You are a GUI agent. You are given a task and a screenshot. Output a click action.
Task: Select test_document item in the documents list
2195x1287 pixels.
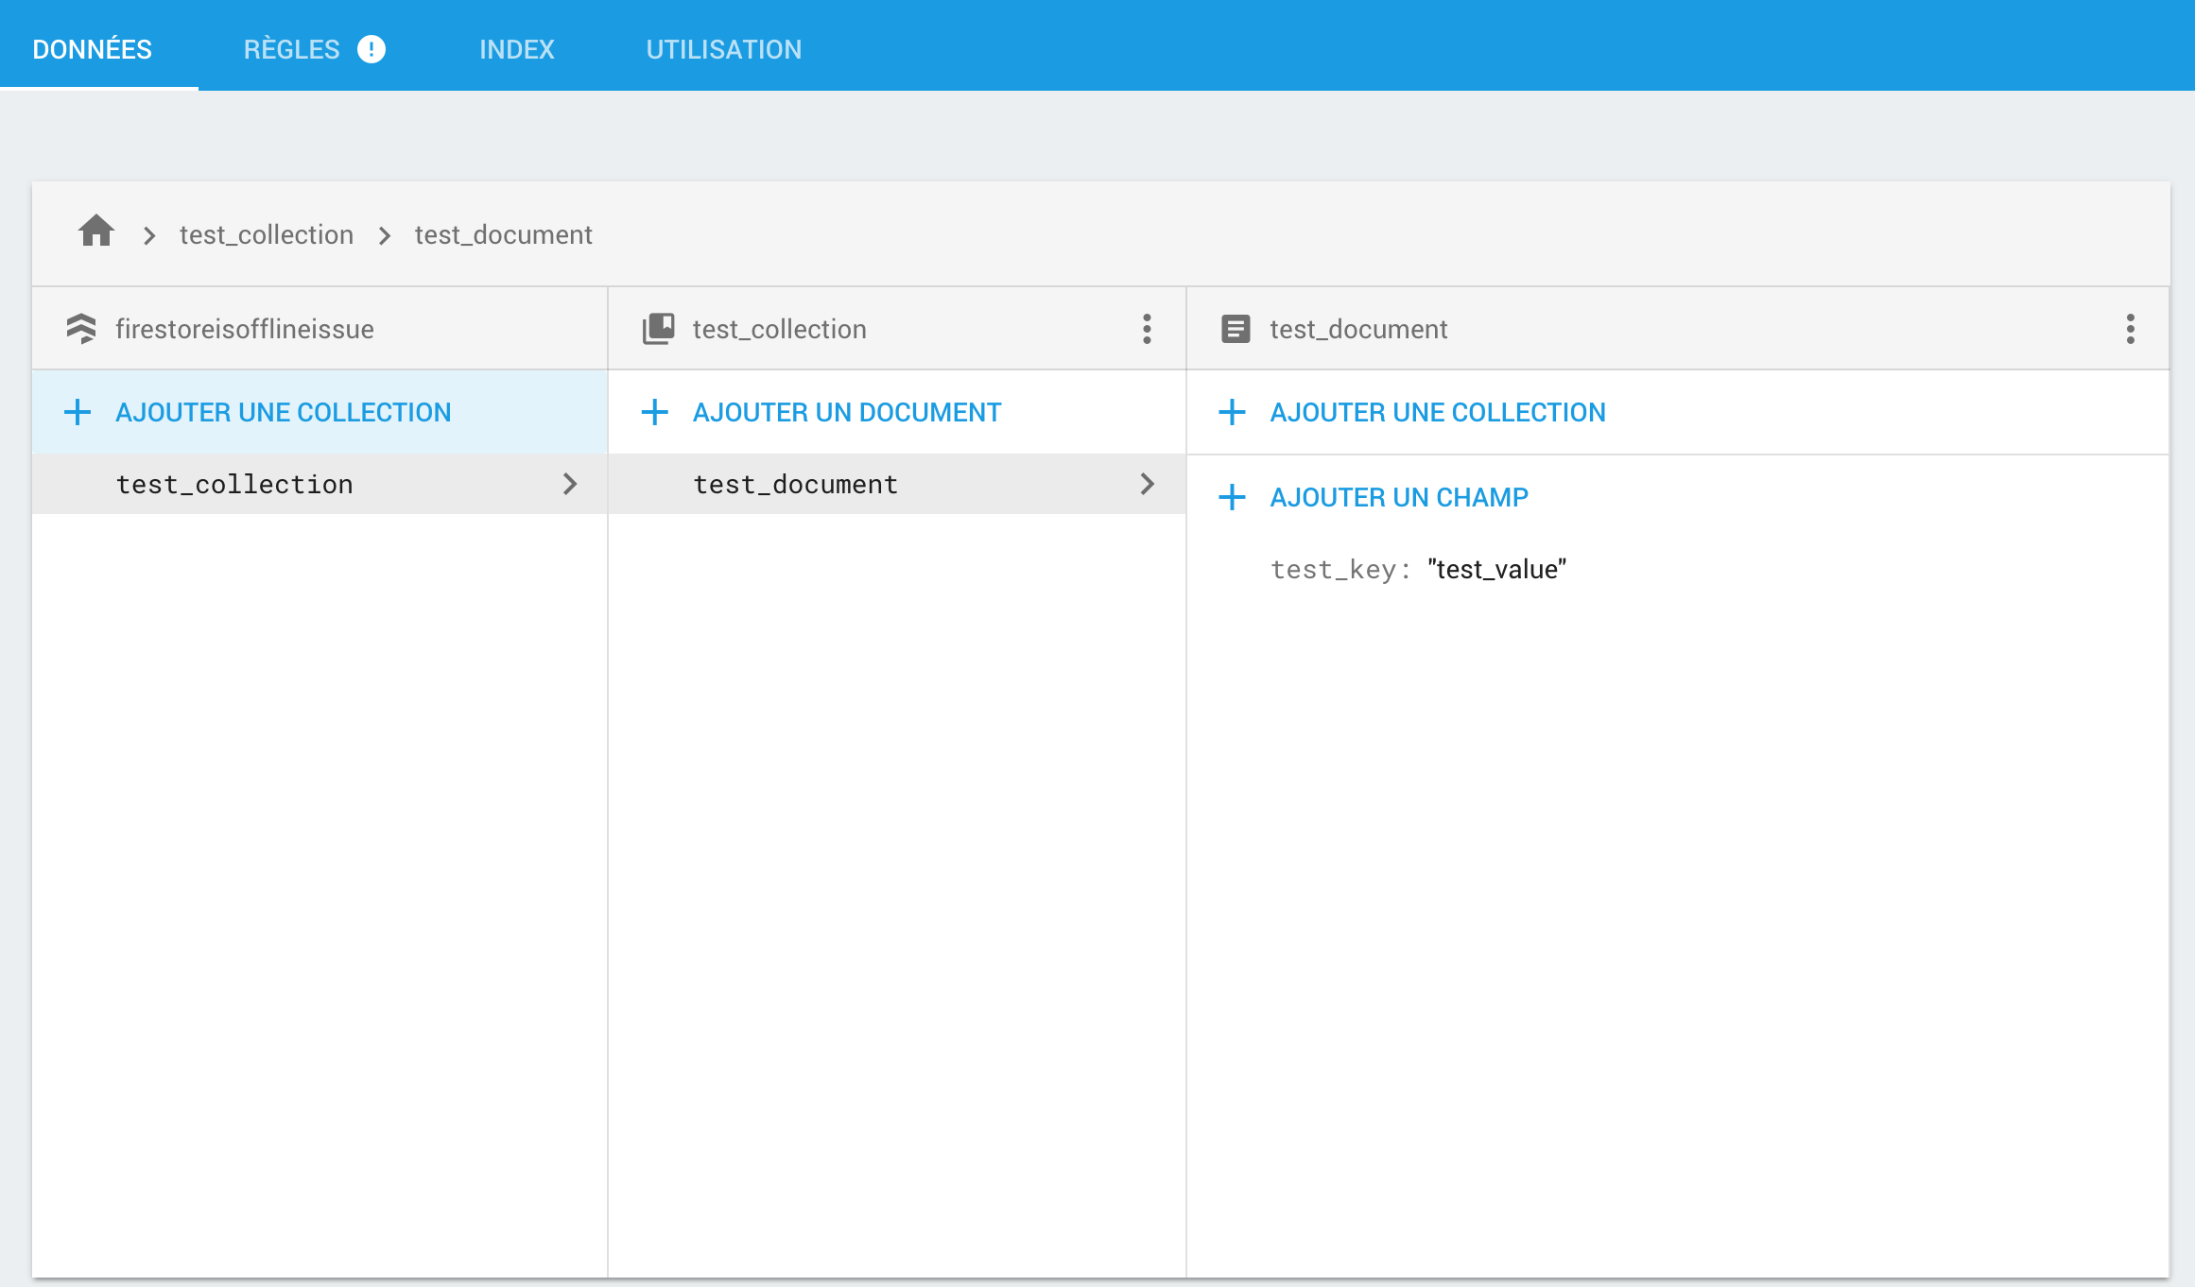pyautogui.click(x=795, y=484)
